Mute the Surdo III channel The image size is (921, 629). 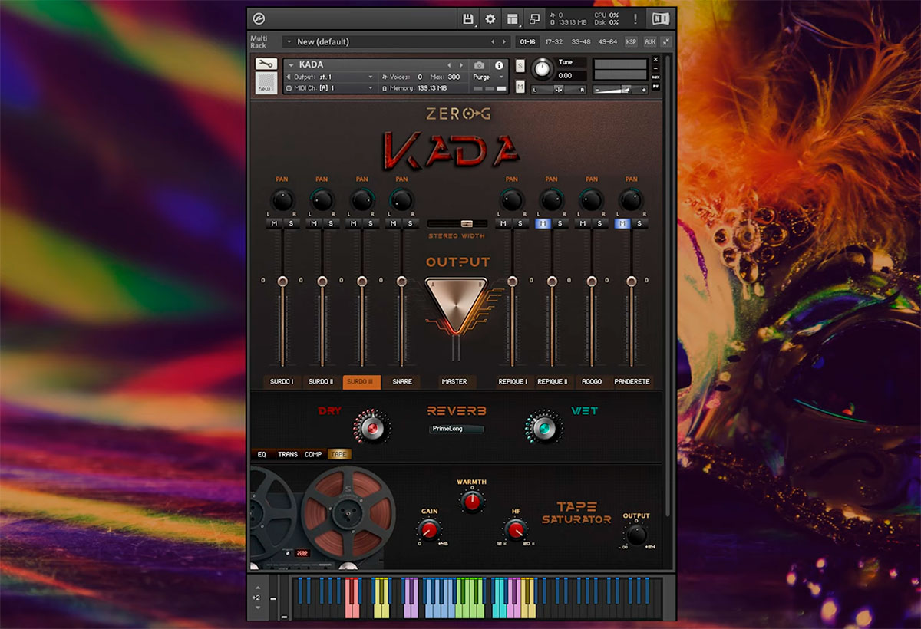point(355,223)
